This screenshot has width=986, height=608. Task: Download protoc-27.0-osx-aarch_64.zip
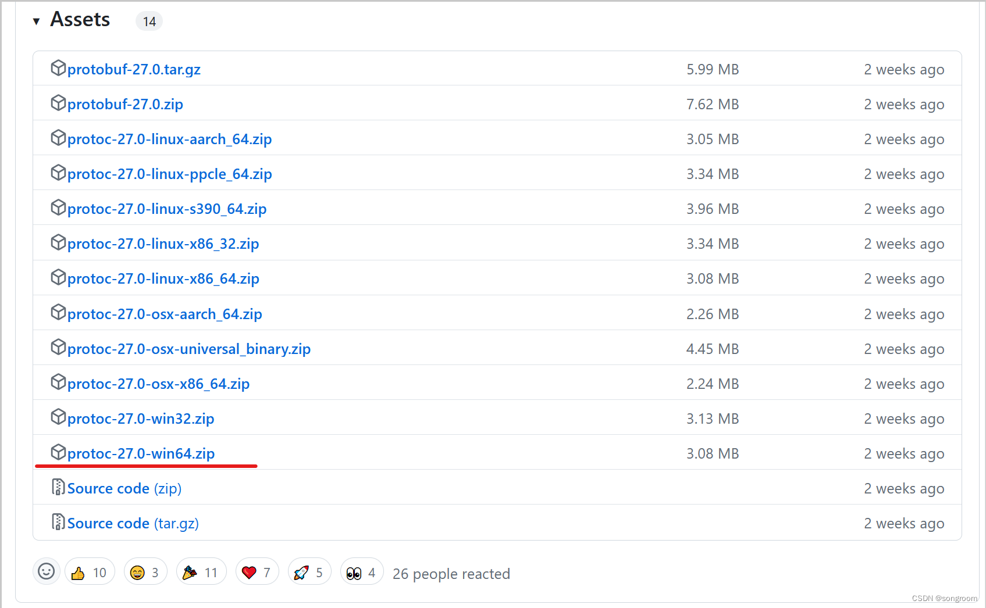[x=165, y=314]
